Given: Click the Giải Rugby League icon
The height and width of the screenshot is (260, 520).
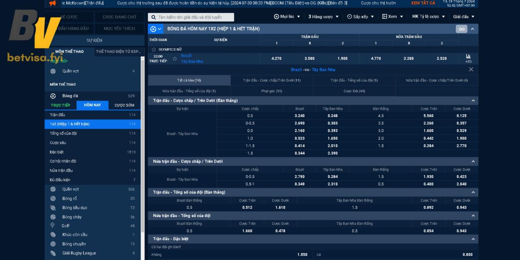Looking at the screenshot, I should click(x=53, y=253).
